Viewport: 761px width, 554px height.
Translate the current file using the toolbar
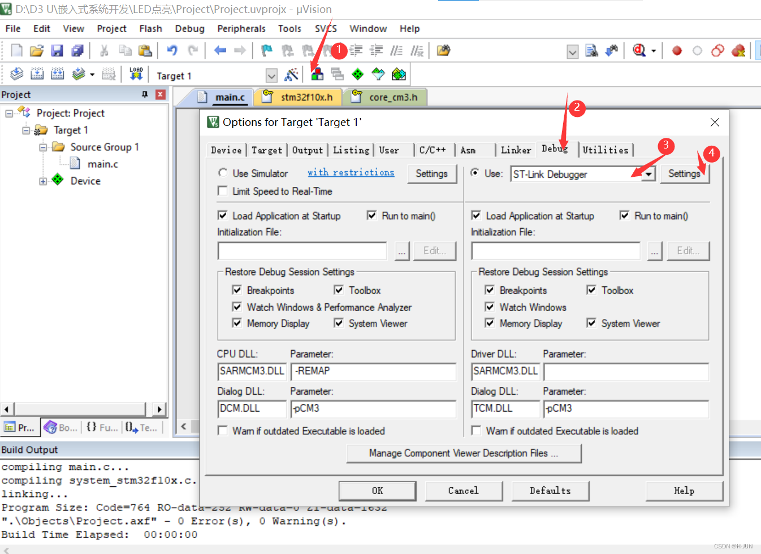coord(17,74)
